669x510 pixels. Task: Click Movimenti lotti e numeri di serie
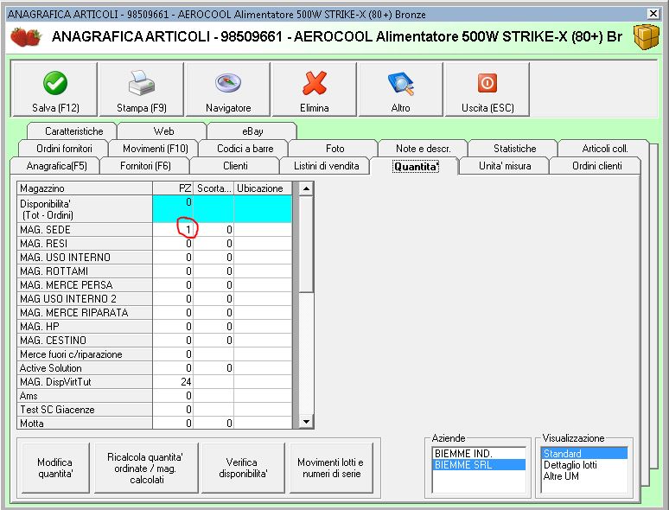pos(331,468)
